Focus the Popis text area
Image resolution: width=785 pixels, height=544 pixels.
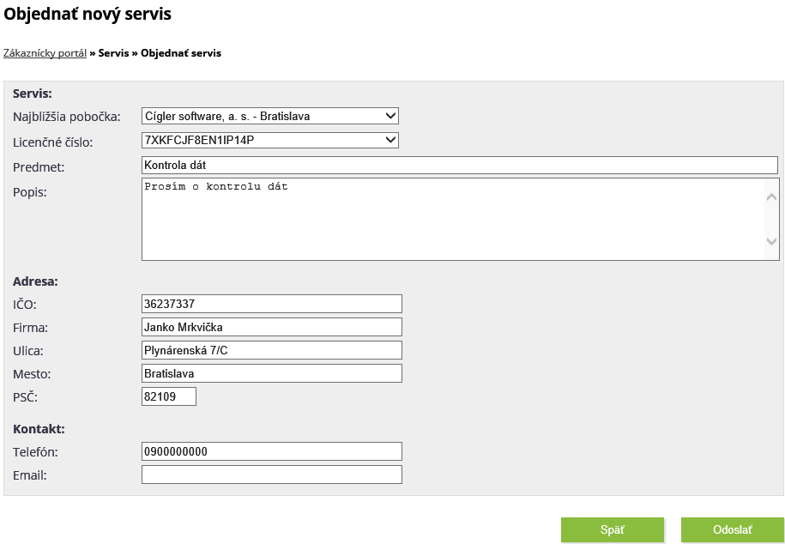click(x=453, y=220)
